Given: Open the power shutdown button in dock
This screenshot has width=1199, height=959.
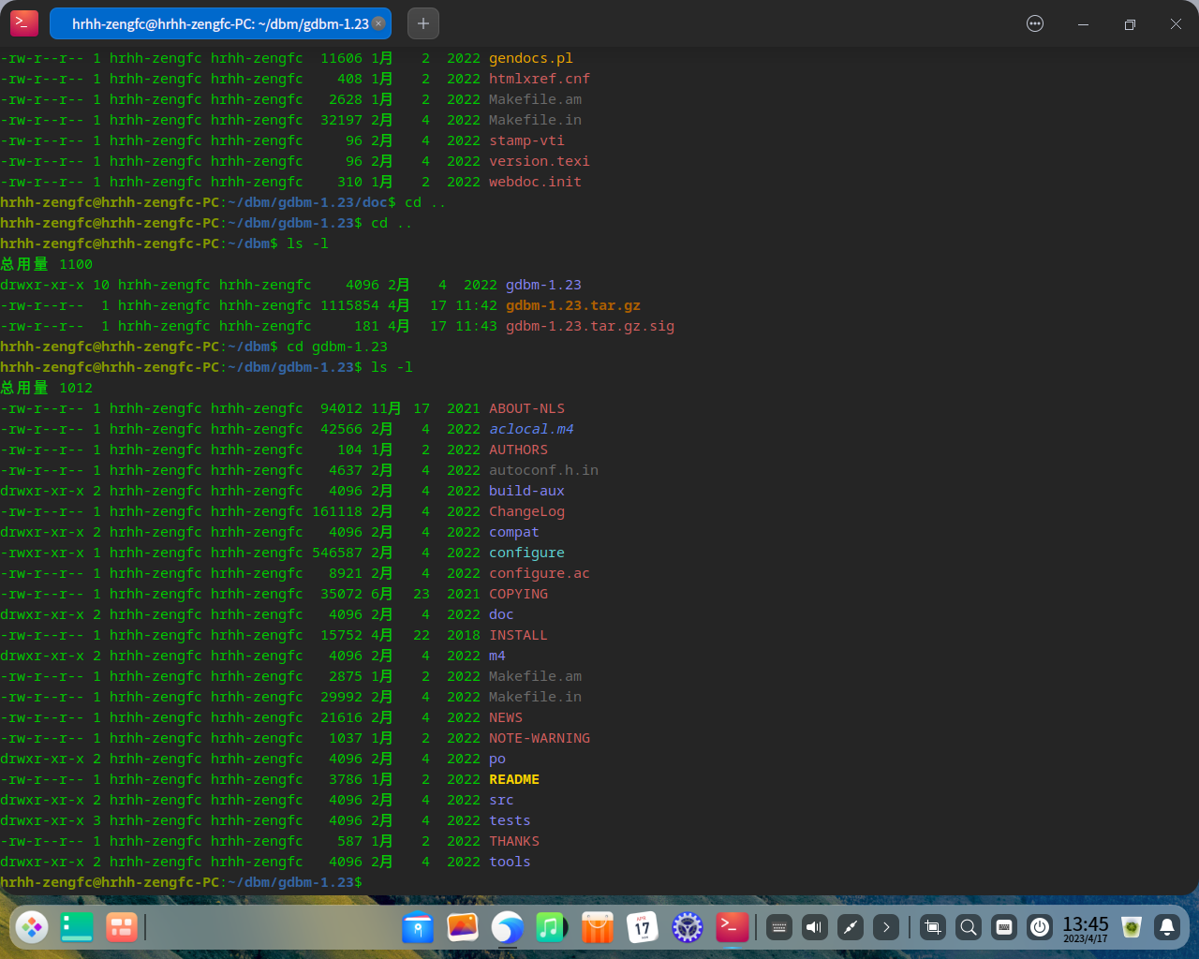Looking at the screenshot, I should 1040,927.
